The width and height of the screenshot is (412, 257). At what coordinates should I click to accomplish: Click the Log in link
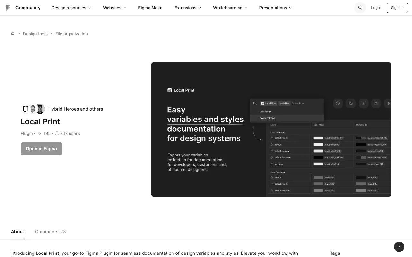click(x=376, y=8)
